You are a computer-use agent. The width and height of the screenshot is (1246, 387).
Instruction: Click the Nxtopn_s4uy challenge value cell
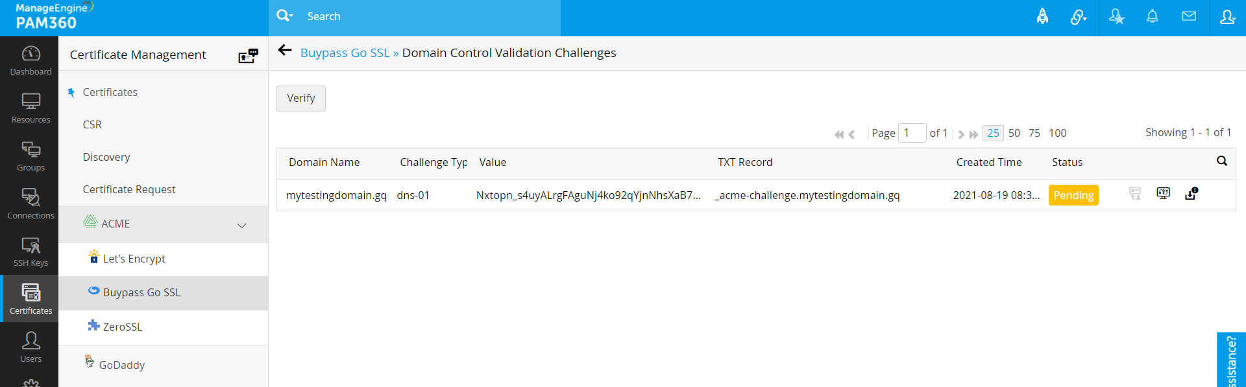(588, 195)
